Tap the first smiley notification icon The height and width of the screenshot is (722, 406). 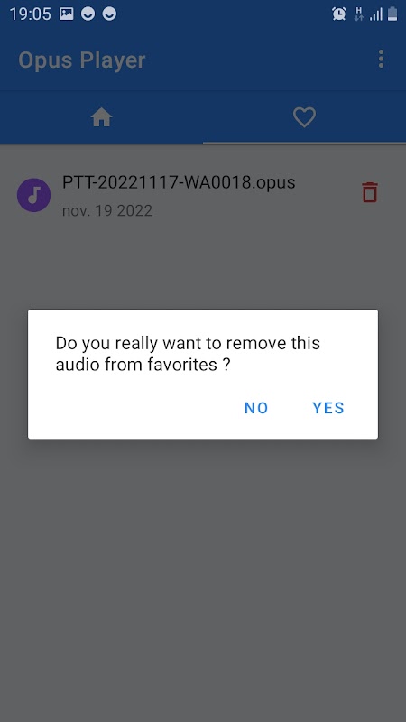[88, 14]
